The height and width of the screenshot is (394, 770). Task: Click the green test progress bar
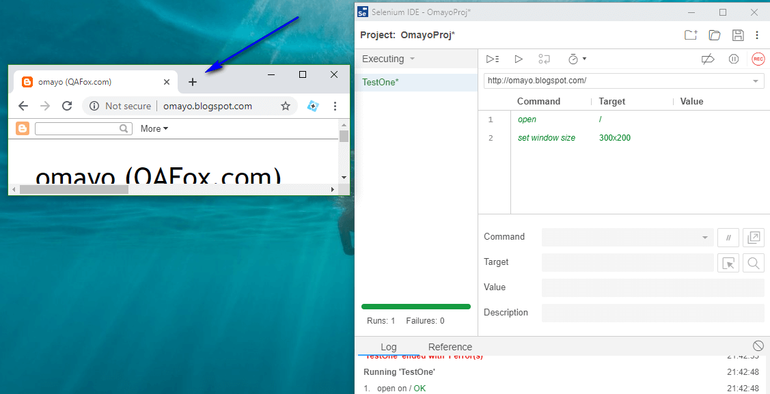[x=415, y=307]
